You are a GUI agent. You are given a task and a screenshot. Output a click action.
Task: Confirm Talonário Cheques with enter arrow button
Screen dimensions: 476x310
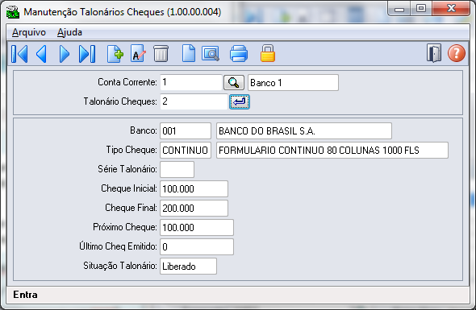tap(240, 101)
